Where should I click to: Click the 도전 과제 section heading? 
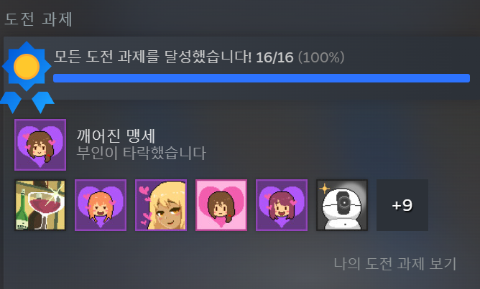[39, 19]
